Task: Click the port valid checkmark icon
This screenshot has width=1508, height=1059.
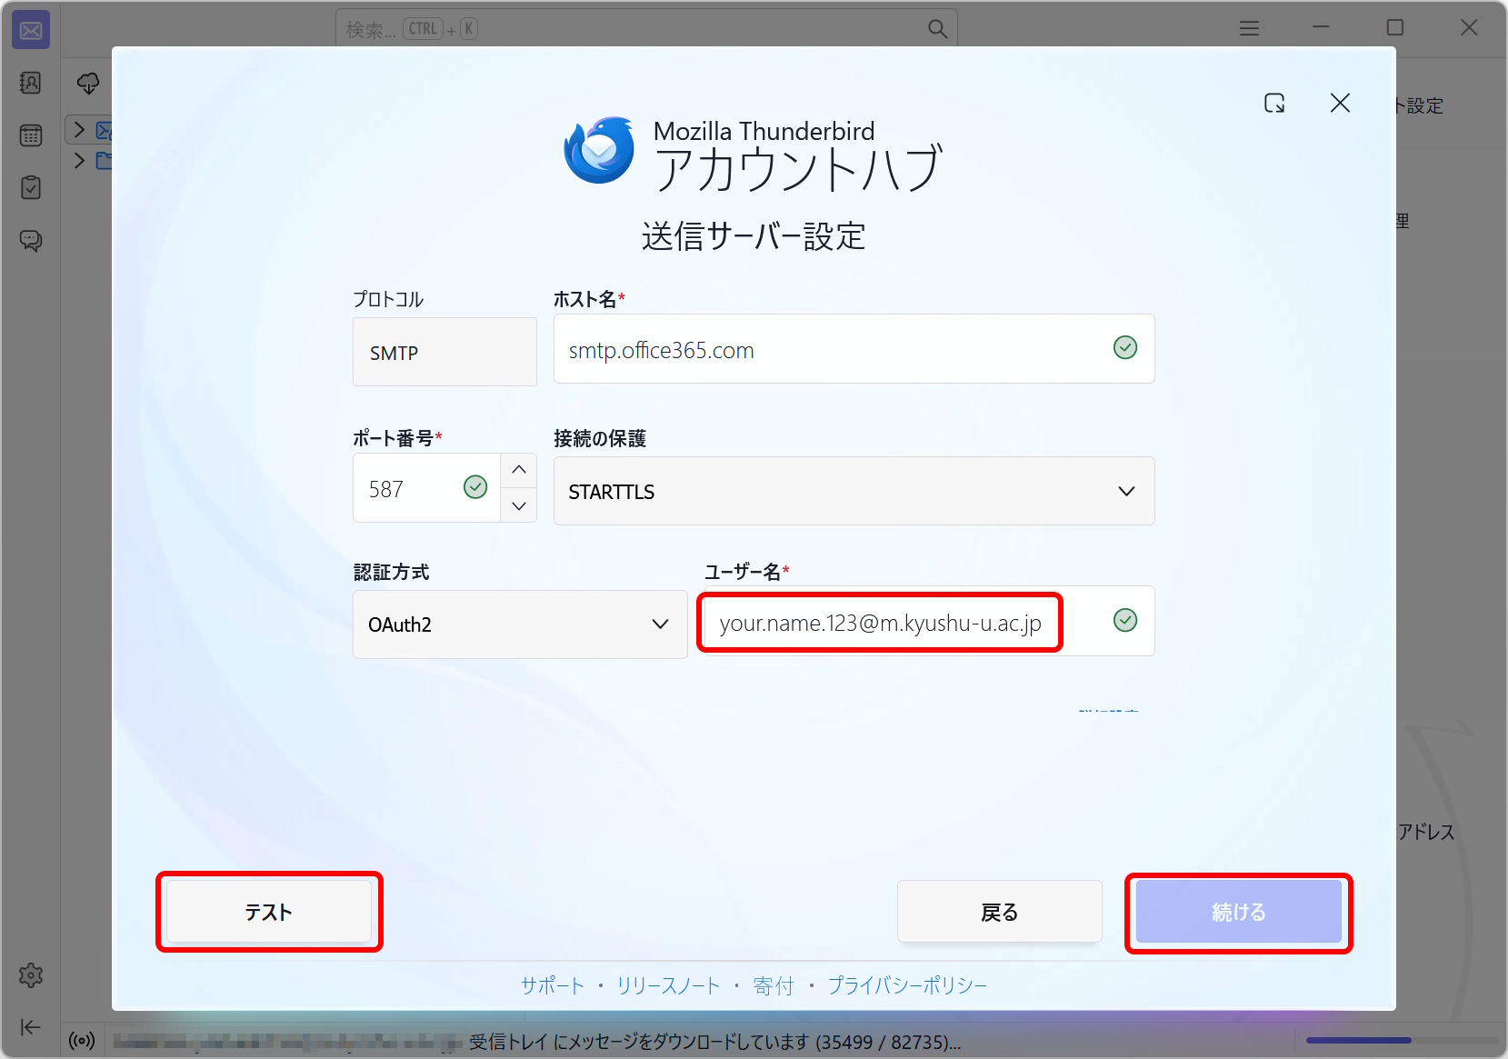Action: pos(475,487)
